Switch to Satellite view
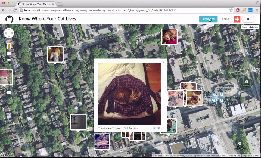Image resolution: width=261 pixels, height=158 pixels. point(253,27)
